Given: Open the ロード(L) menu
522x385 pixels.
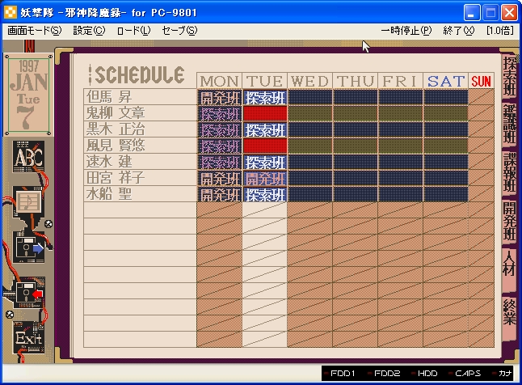Looking at the screenshot, I should coord(133,31).
